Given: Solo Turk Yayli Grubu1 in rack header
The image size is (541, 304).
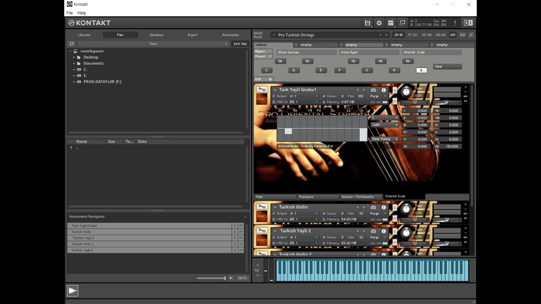Looking at the screenshot, I should (395, 90).
